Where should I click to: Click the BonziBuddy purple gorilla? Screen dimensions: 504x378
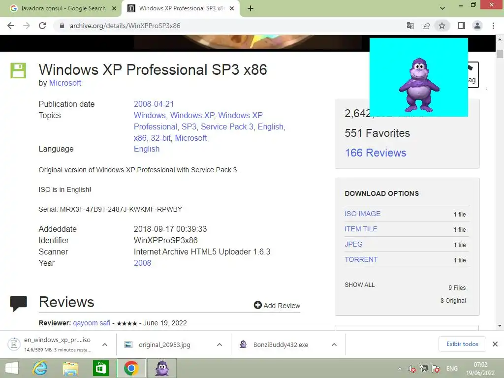pyautogui.click(x=419, y=85)
